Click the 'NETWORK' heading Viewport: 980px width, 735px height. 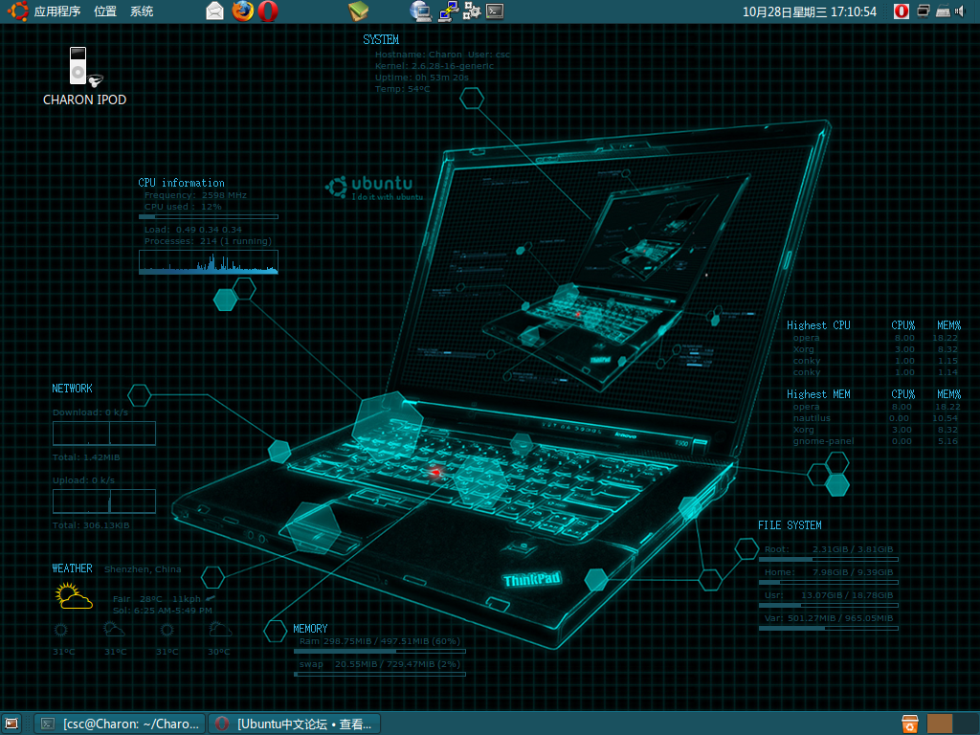(72, 389)
